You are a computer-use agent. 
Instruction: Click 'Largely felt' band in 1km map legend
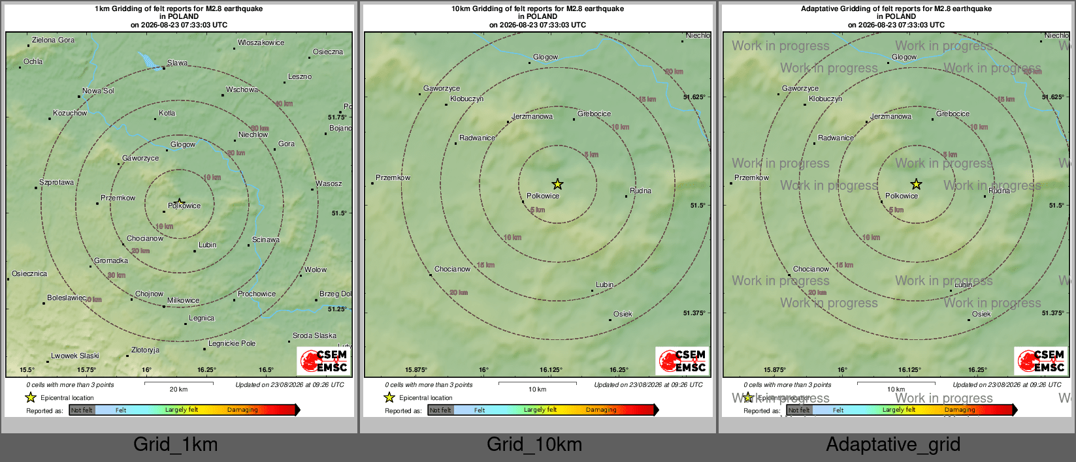pyautogui.click(x=182, y=410)
